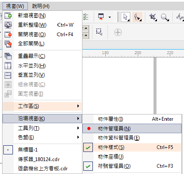184x174 pixels.
Task: Select the Freehand curve tool
Action: [180, 17]
